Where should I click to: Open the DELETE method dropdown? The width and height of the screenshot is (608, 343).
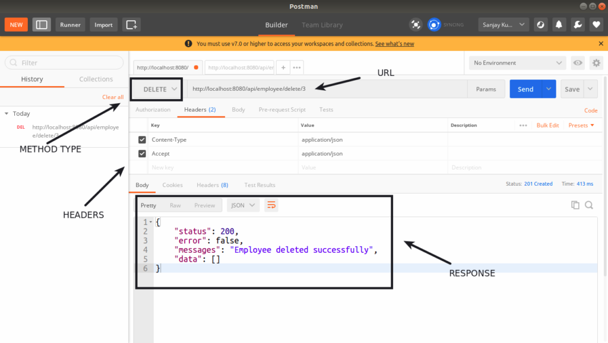click(160, 89)
